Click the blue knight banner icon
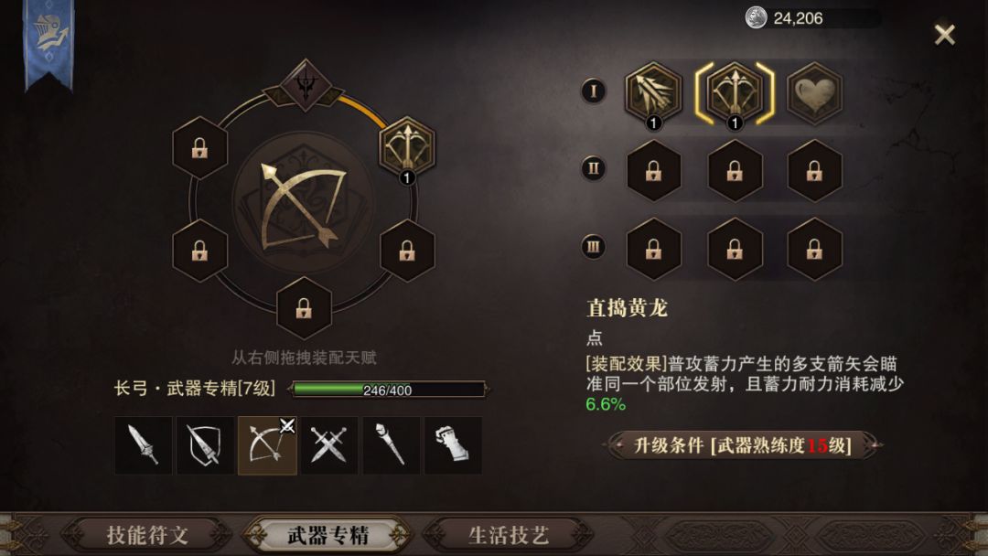Screen dimensions: 988x556 click(x=48, y=44)
